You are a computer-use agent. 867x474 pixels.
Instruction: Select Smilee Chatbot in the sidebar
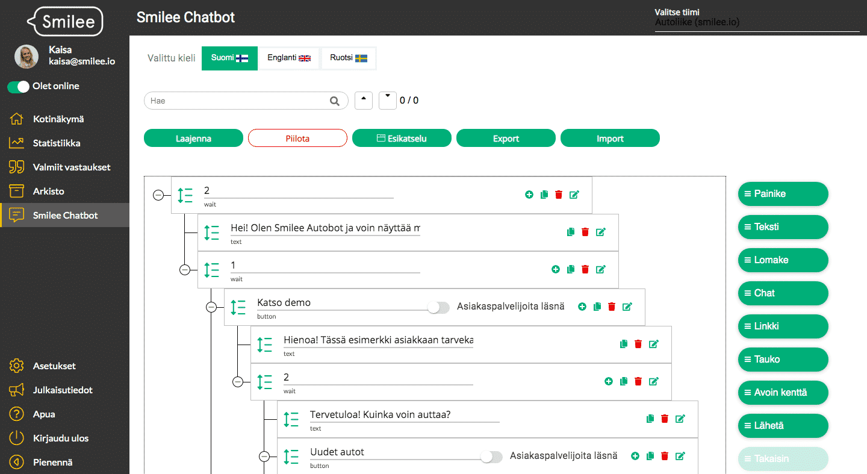(x=64, y=215)
